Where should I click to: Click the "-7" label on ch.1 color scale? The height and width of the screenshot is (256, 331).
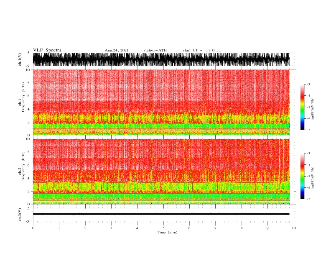pyautogui.click(x=308, y=130)
